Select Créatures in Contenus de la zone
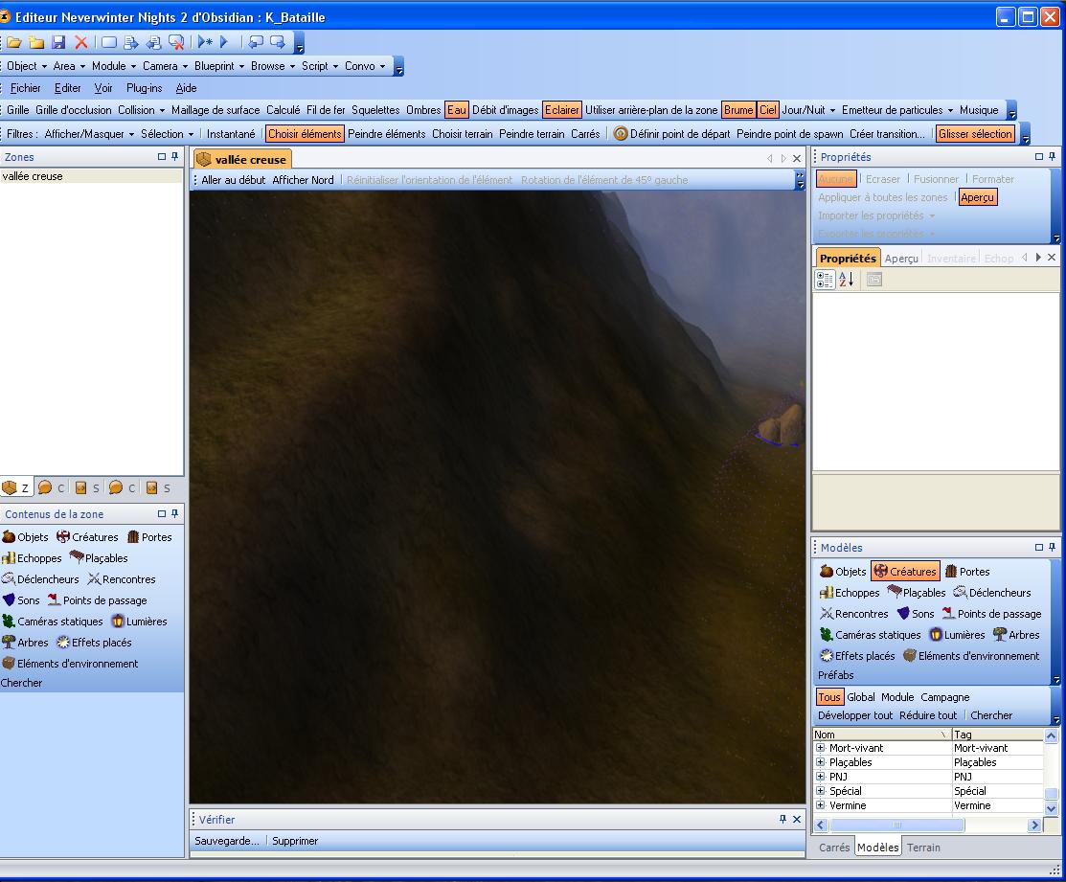Viewport: 1066px width, 882px height. [x=88, y=537]
